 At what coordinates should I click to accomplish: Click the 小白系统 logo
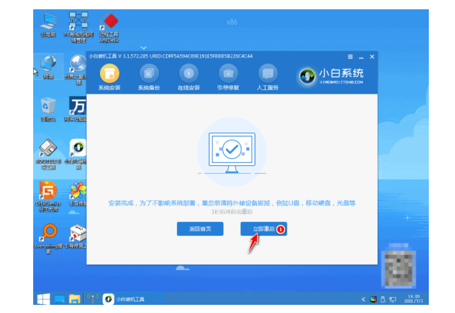(332, 76)
